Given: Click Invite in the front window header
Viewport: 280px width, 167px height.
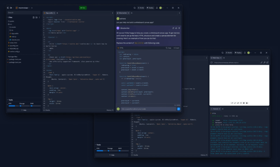Looking at the screenshot, I should [x=141, y=8].
